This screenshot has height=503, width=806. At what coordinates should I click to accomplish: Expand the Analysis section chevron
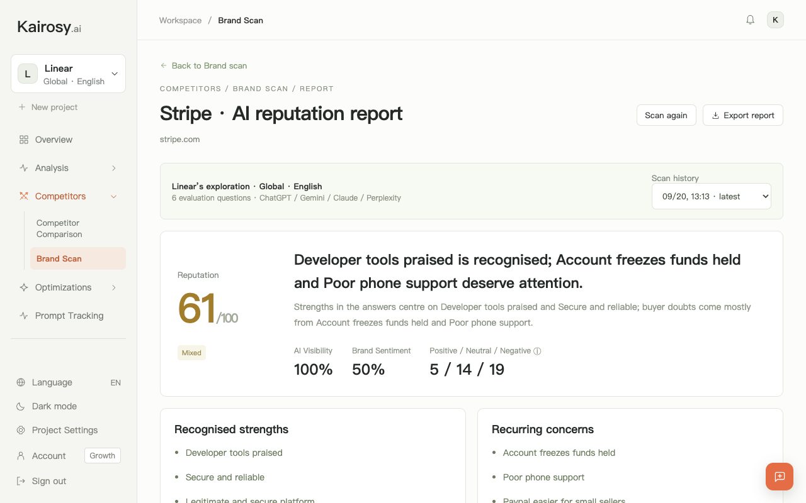(114, 168)
